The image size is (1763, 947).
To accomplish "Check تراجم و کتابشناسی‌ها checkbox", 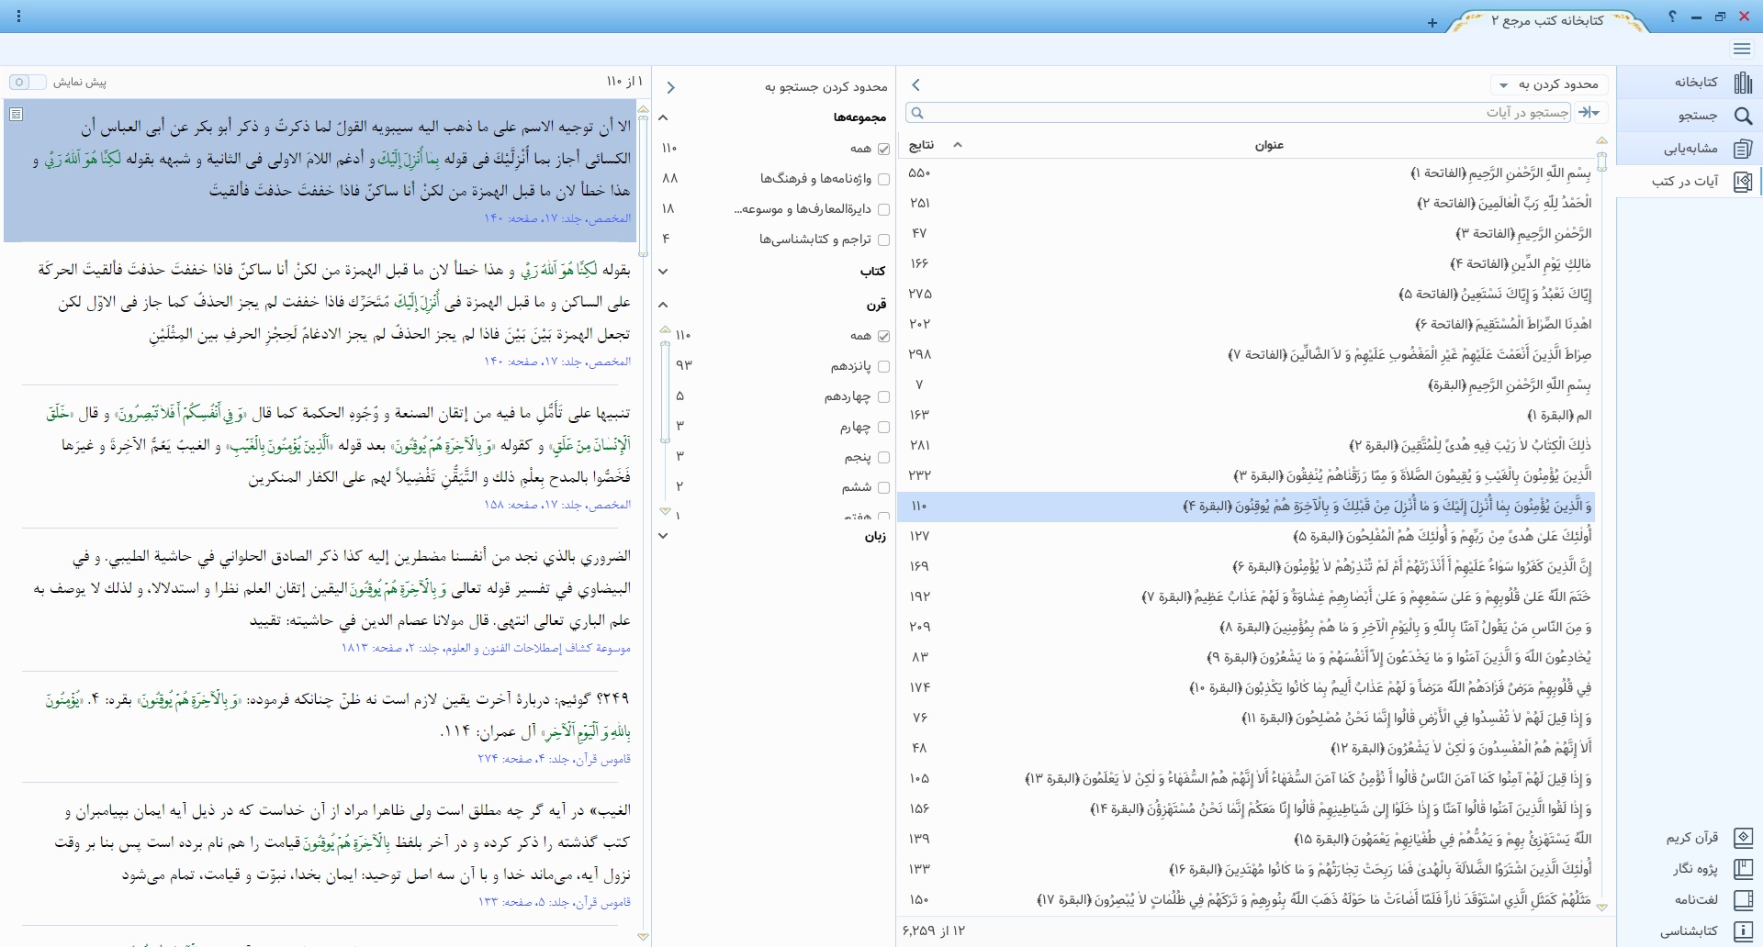I will (x=883, y=240).
